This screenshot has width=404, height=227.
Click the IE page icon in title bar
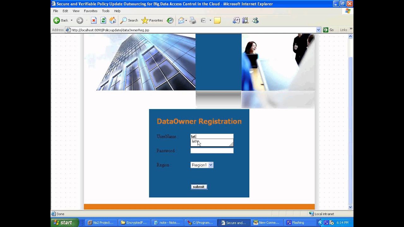[54, 4]
